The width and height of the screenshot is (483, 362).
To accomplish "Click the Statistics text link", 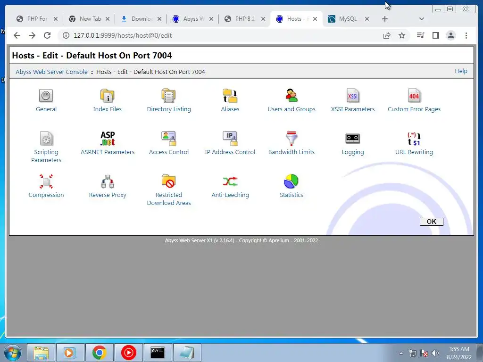I will [291, 195].
